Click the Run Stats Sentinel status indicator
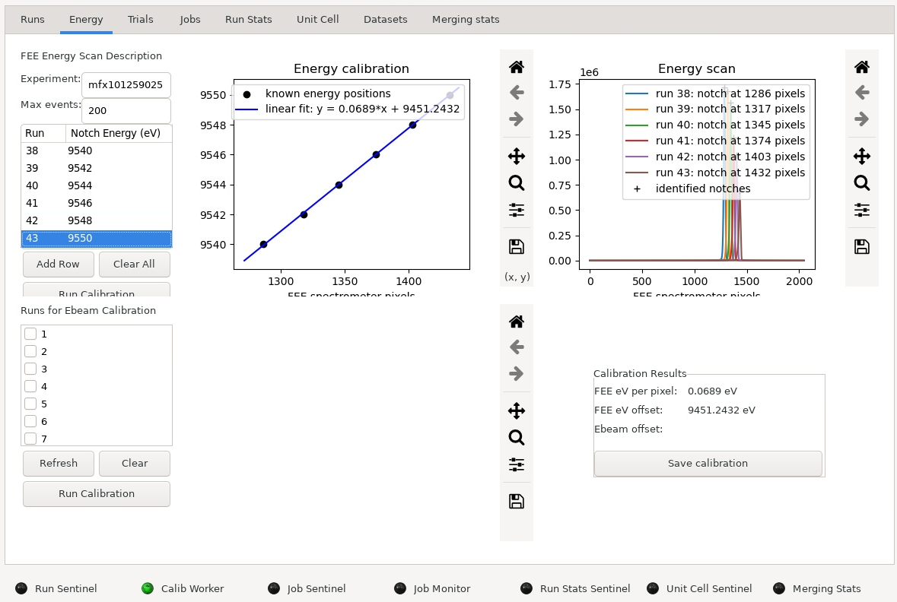 coord(526,588)
